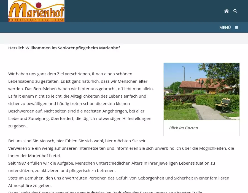Click the 'Blick im Garten' caption
This screenshot has width=248, height=193.
[x=184, y=128]
